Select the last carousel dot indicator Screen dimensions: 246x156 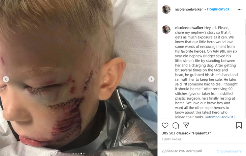pyautogui.click(x=84, y=154)
